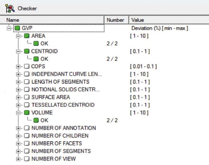Expand NUMBER OF SEGMENTS node
The height and width of the screenshot is (165, 209).
[18, 151]
